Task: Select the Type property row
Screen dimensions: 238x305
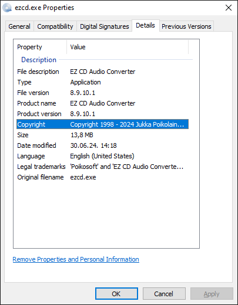Action: pyautogui.click(x=102, y=82)
